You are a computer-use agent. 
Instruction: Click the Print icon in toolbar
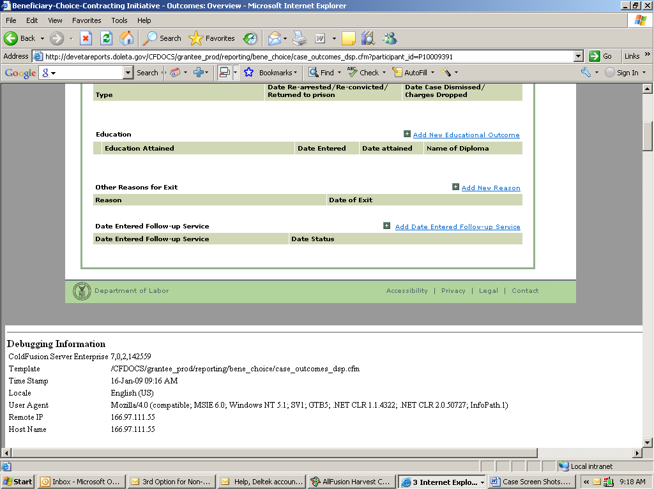point(300,38)
